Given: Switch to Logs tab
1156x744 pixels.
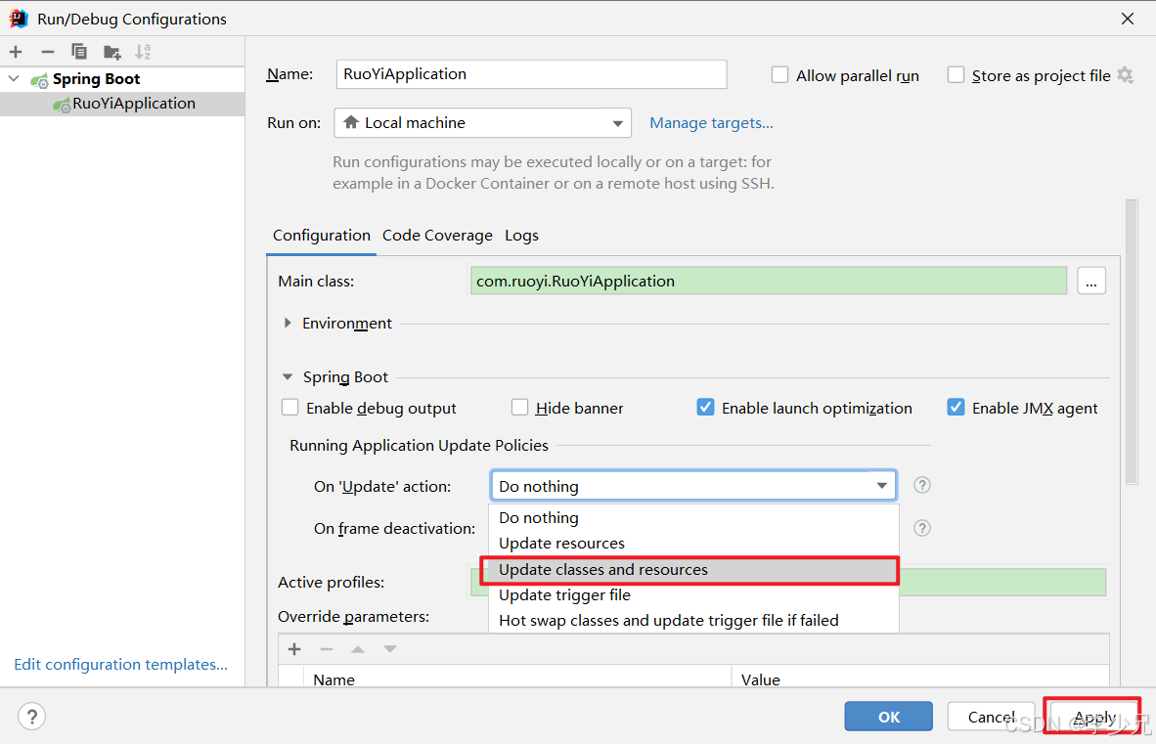Looking at the screenshot, I should pyautogui.click(x=522, y=236).
